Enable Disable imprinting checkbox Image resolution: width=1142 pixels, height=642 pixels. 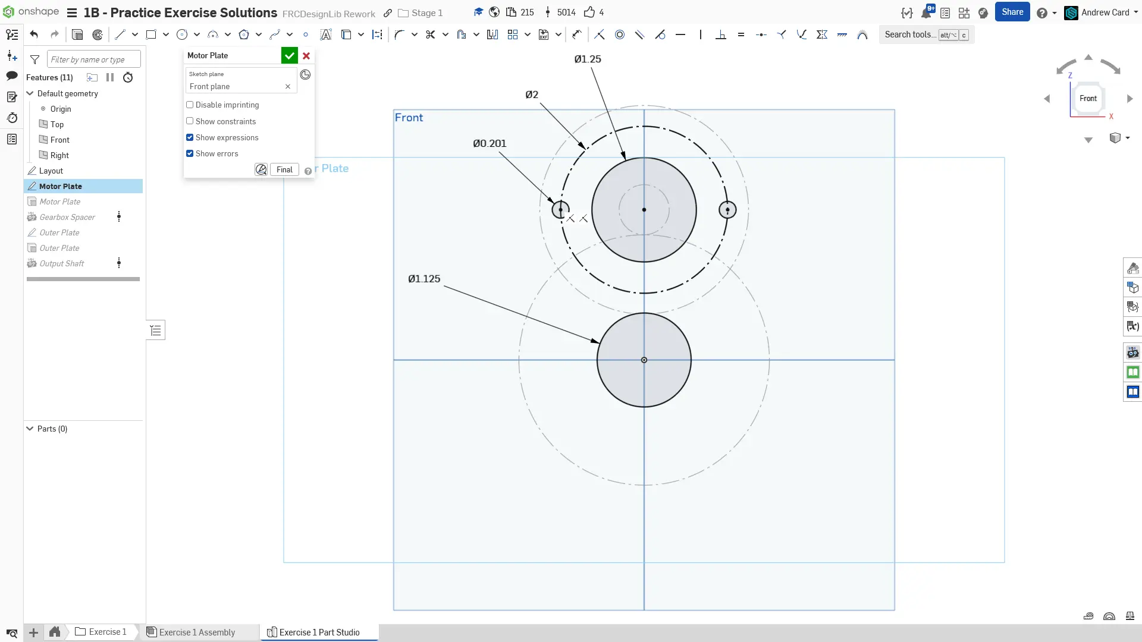click(x=190, y=105)
